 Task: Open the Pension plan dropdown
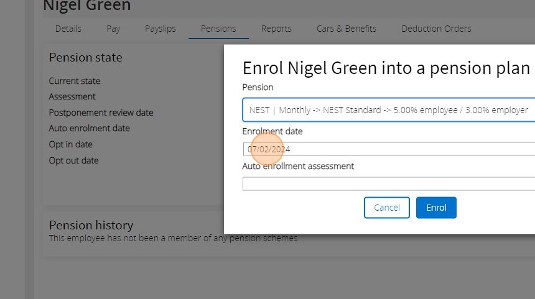pos(389,110)
